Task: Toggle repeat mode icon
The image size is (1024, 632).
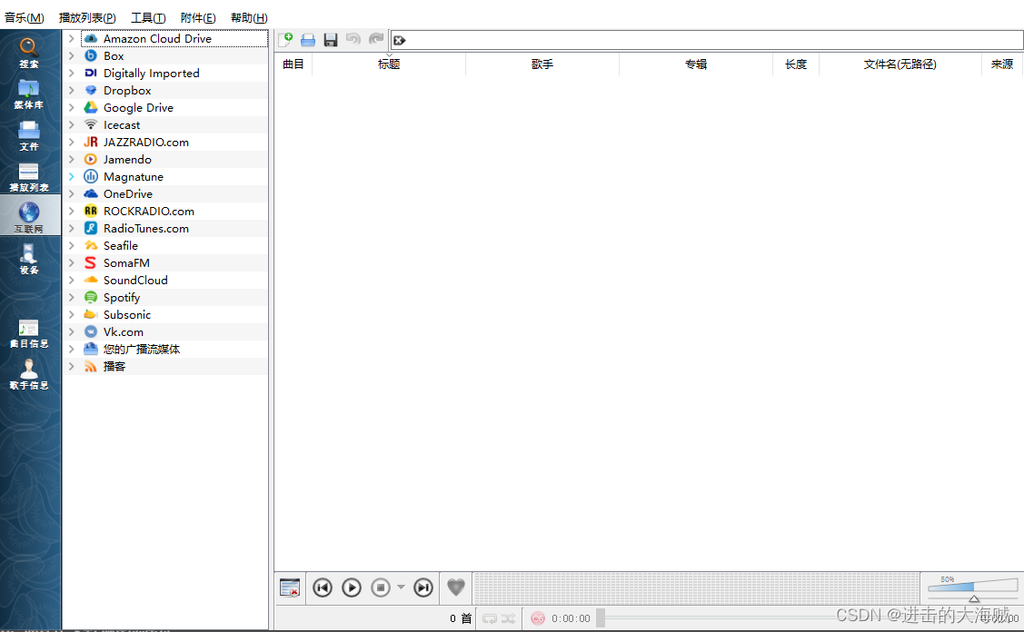Action: click(x=490, y=618)
